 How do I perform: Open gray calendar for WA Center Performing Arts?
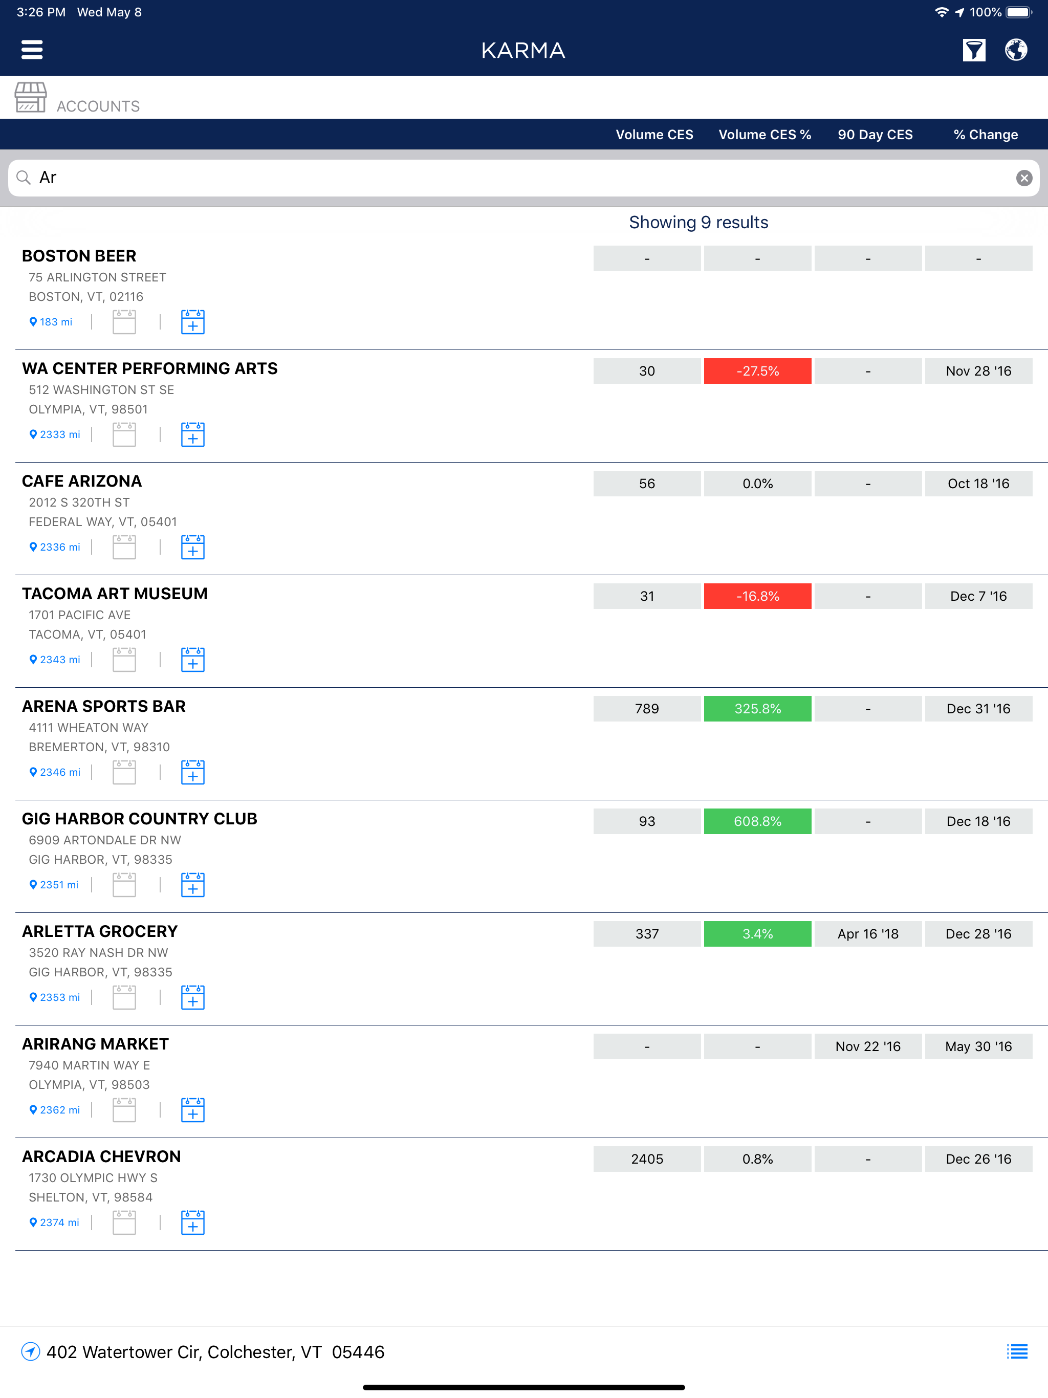click(124, 434)
